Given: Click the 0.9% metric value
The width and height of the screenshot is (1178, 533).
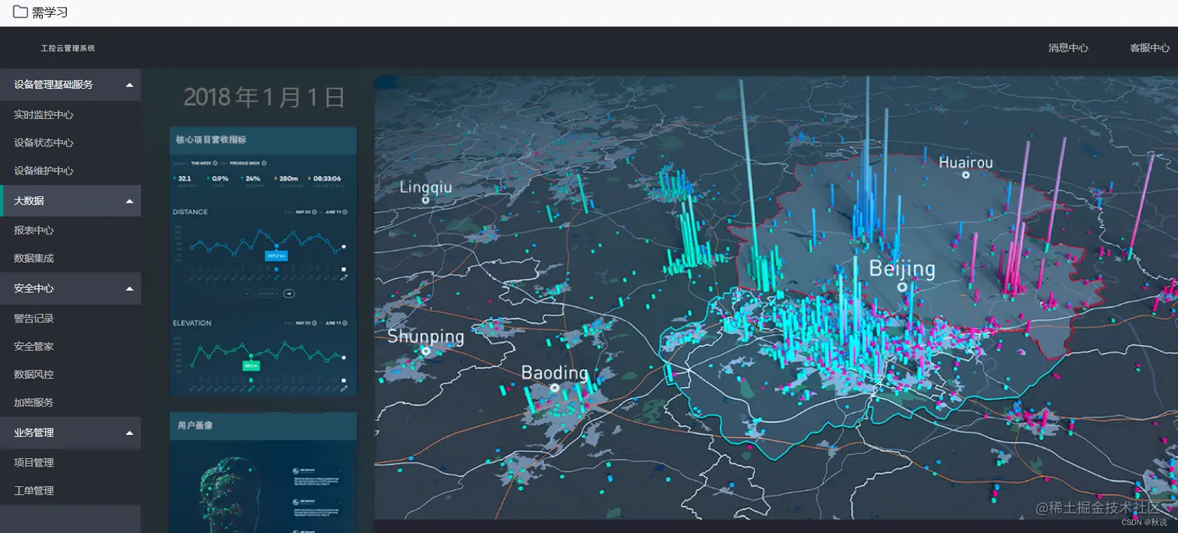Looking at the screenshot, I should 220,178.
